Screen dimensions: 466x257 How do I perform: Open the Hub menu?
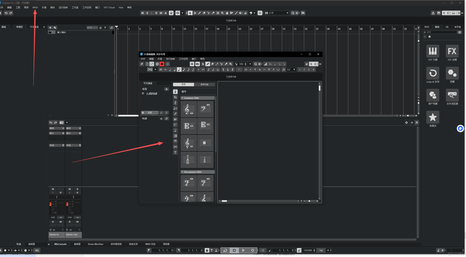[121, 7]
